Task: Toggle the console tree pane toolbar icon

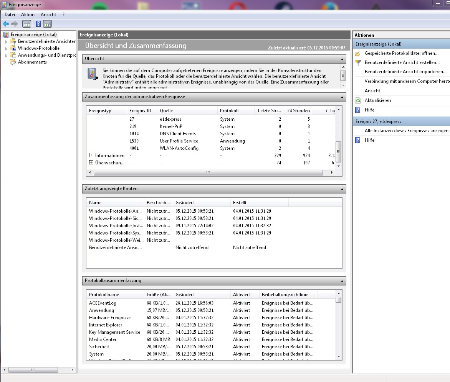Action: 27,24
